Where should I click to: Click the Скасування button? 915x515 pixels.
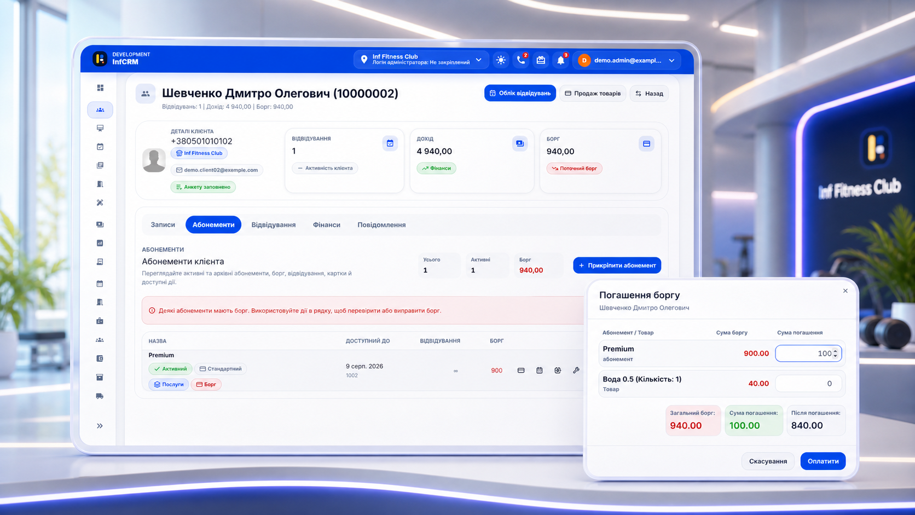click(x=768, y=461)
